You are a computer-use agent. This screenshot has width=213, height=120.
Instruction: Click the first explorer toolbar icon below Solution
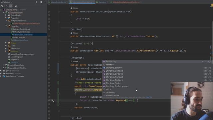(2, 6)
